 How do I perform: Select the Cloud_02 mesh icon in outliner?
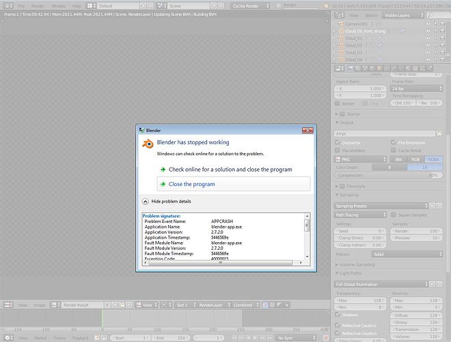[342, 45]
